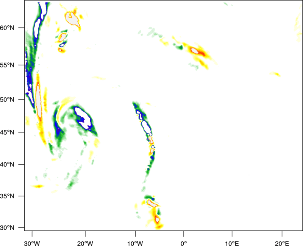Image resolution: width=303 pixels, height=246 pixels.
Task: Click the 20°W longitude label
Action: [x=85, y=243]
